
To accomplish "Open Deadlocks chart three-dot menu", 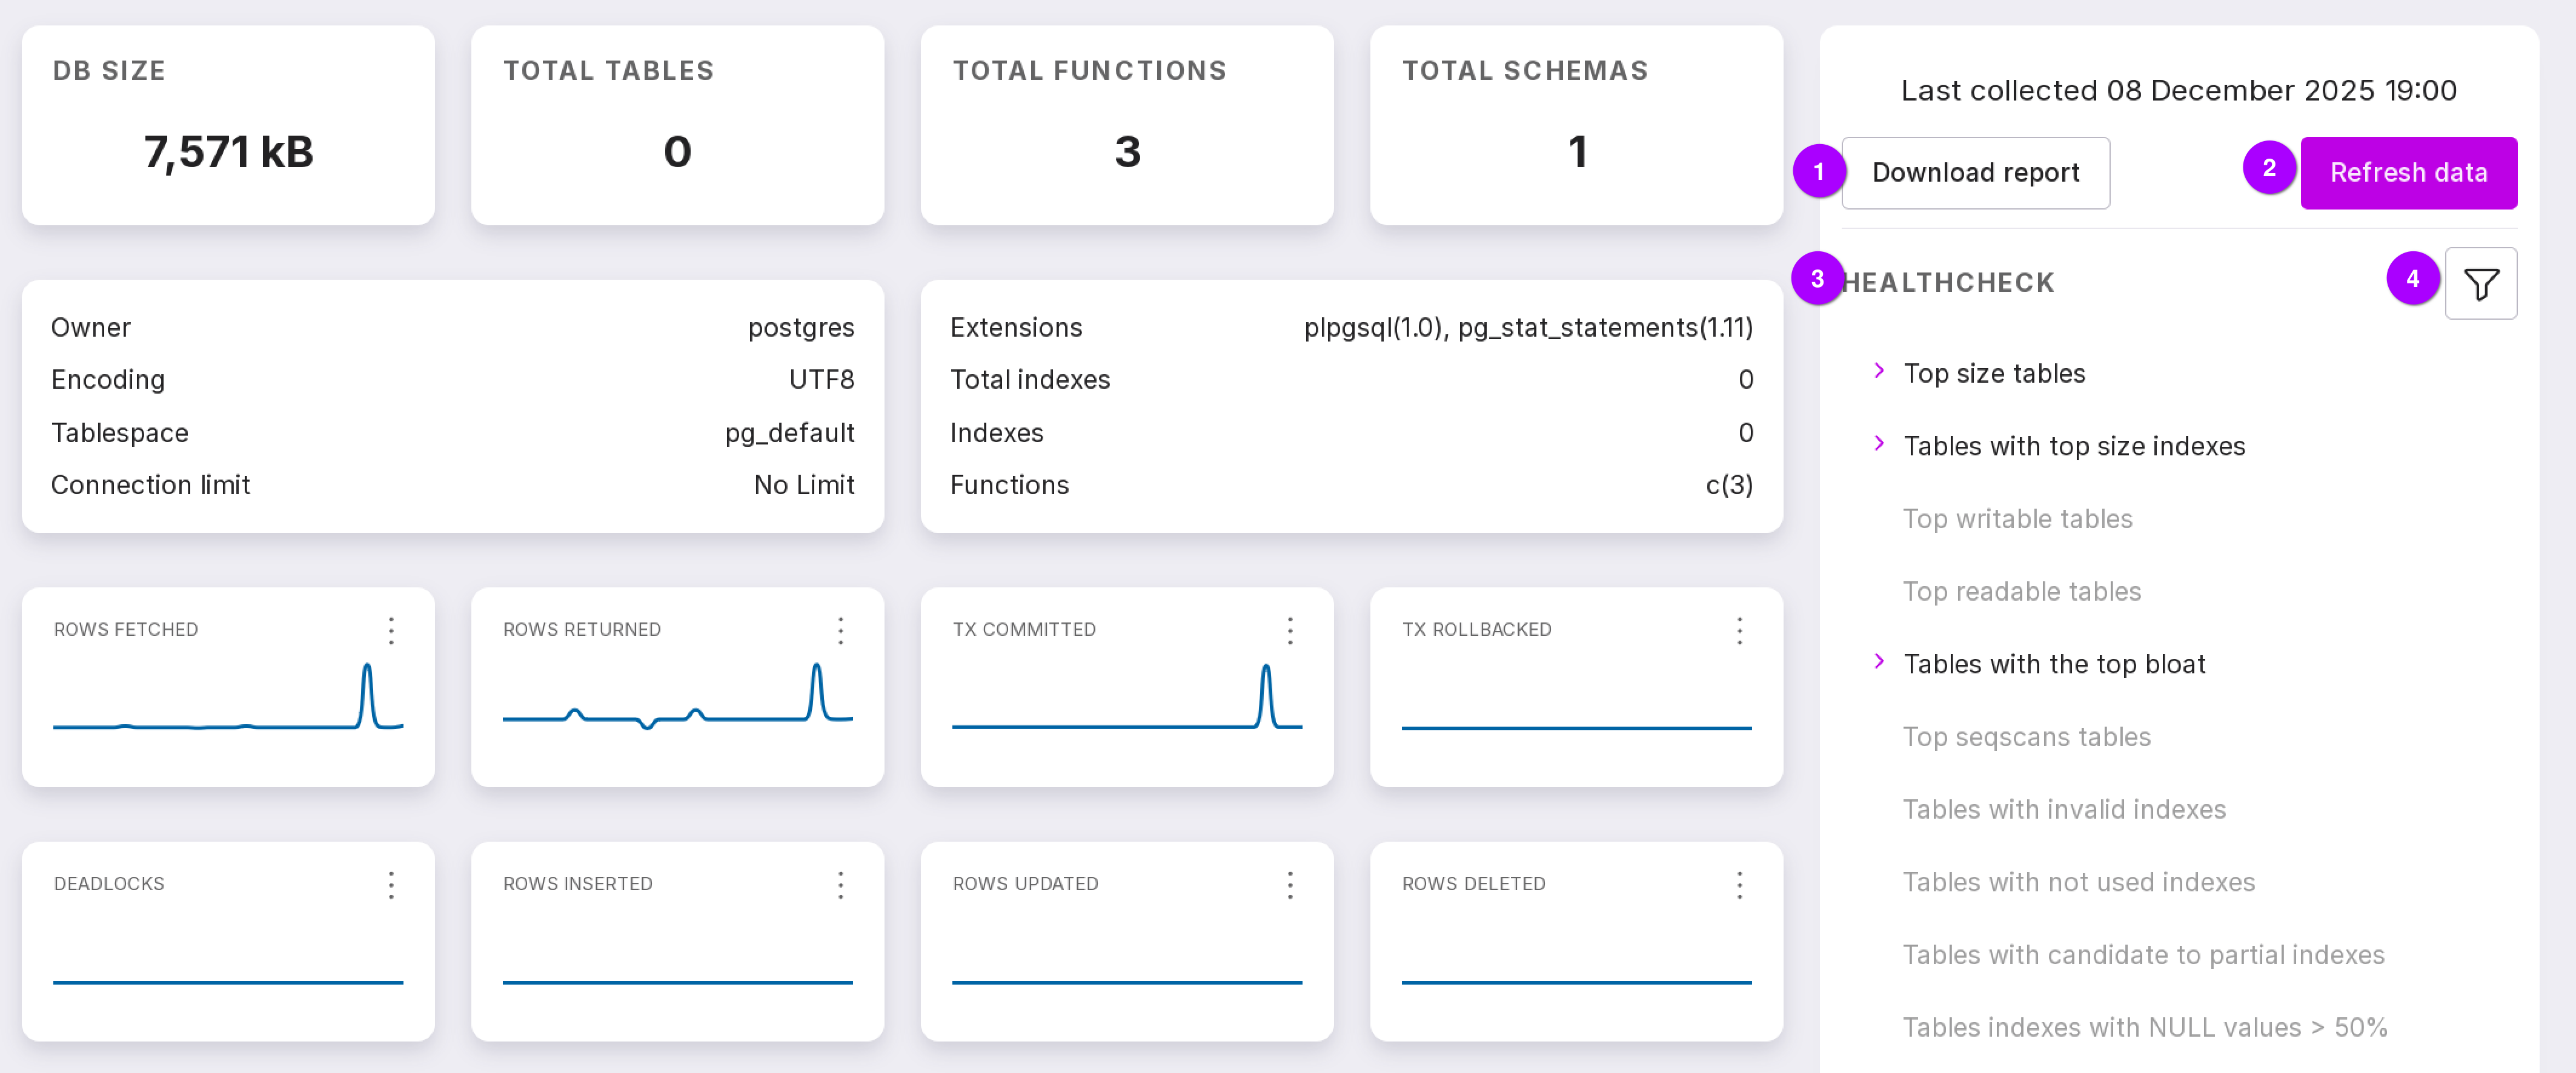I will coord(391,884).
